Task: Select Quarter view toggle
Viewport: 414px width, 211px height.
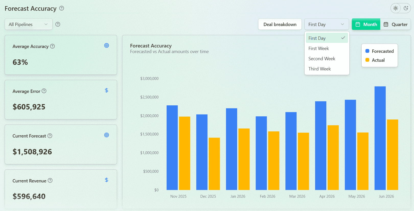Action: pos(396,24)
